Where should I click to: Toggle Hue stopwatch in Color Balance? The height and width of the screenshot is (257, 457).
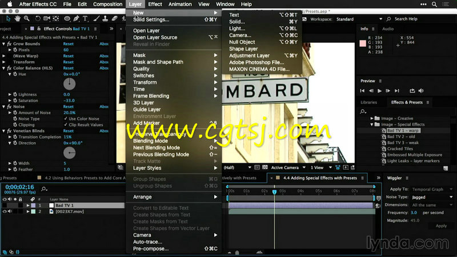click(x=15, y=74)
